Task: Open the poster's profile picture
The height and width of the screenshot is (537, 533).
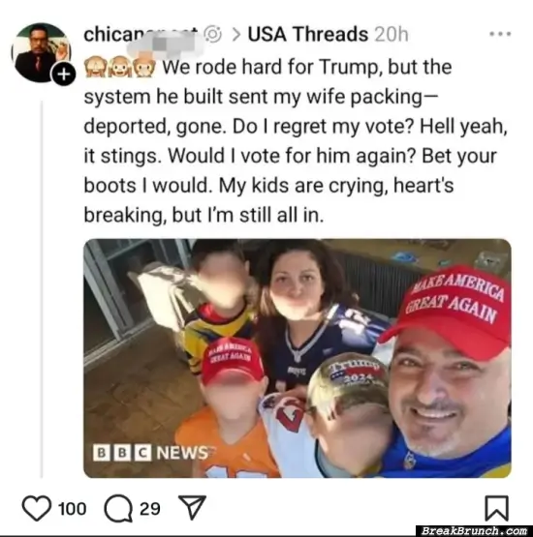Action: [41, 52]
